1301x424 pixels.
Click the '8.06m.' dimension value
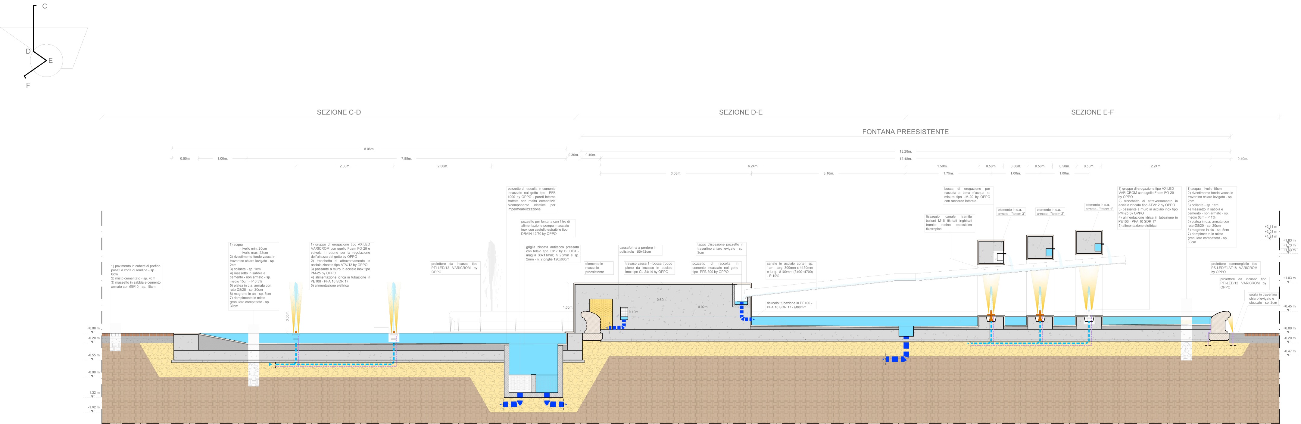click(x=369, y=149)
